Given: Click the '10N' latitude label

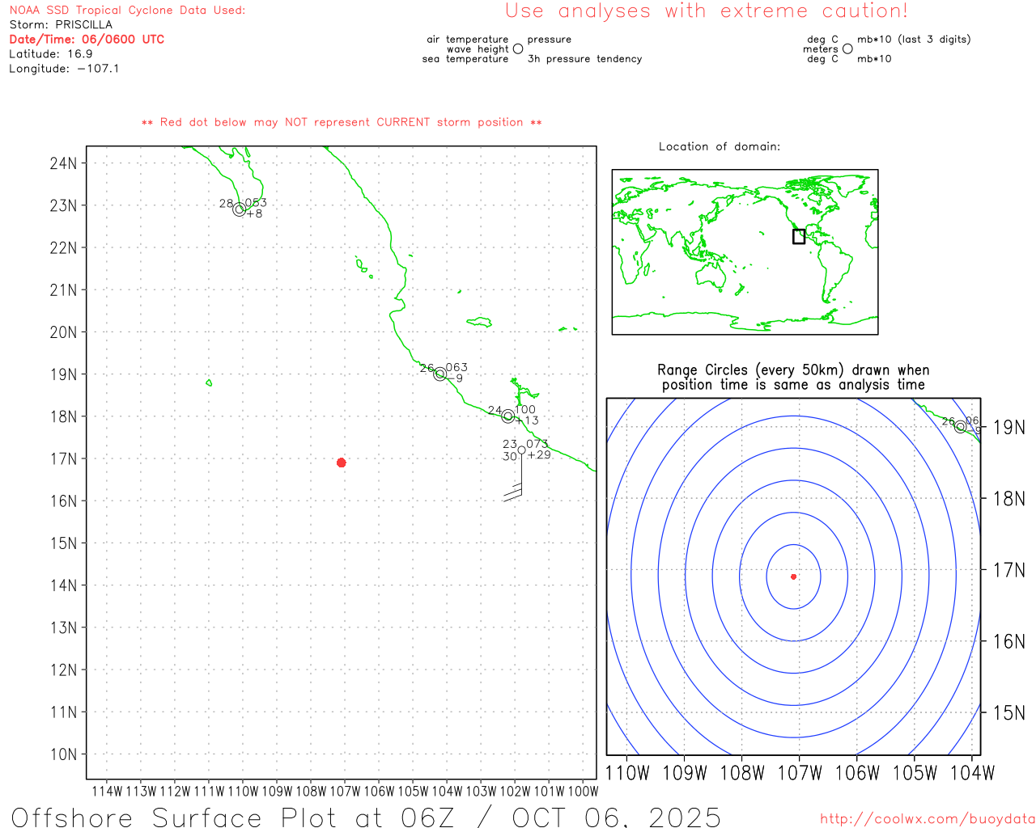Looking at the screenshot, I should pyautogui.click(x=63, y=754).
